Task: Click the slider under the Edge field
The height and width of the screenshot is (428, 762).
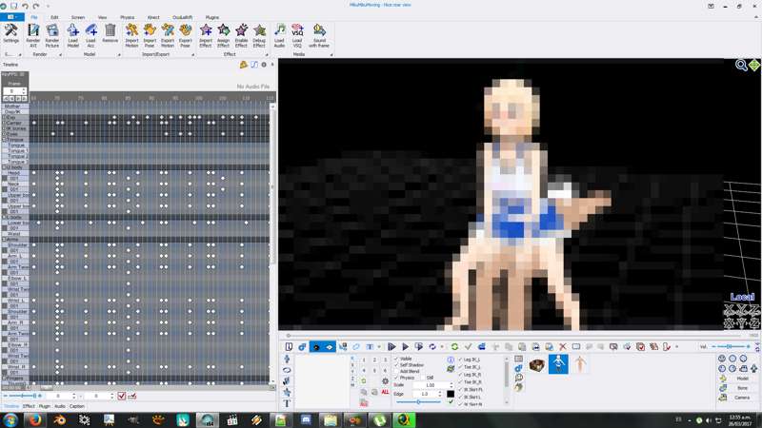Action: [x=419, y=402]
